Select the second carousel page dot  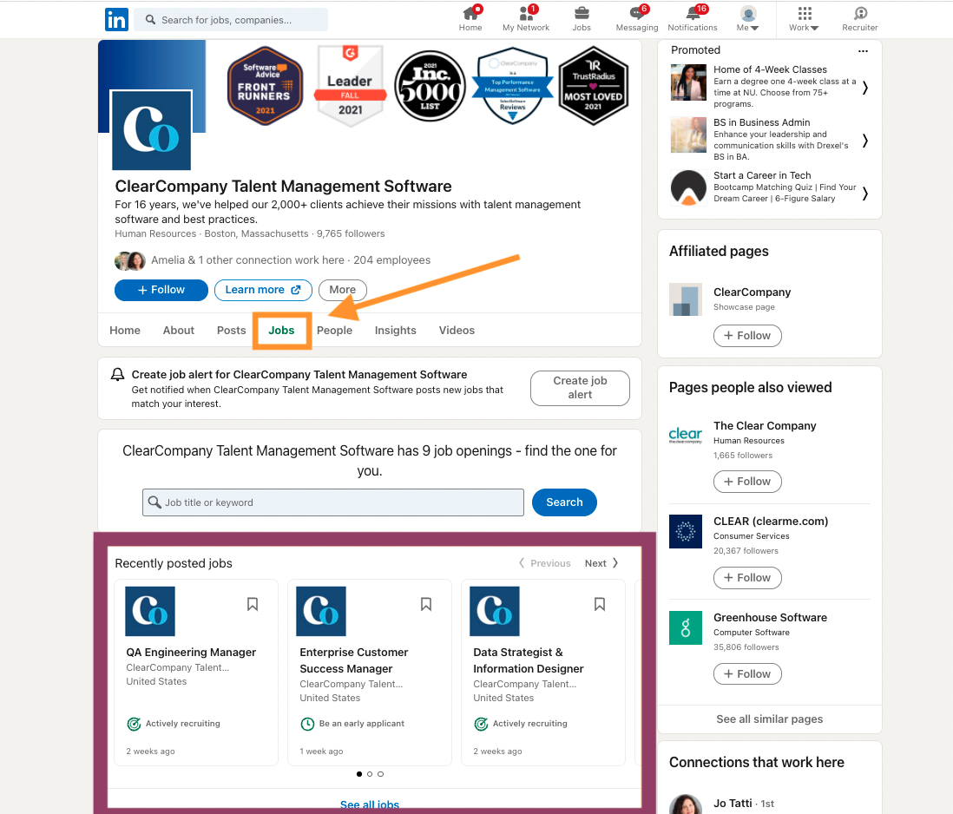[370, 774]
